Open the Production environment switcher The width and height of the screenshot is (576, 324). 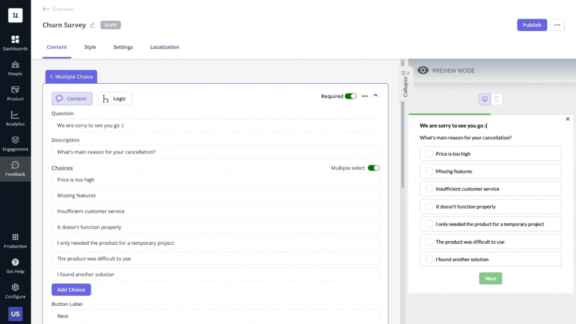(x=15, y=241)
